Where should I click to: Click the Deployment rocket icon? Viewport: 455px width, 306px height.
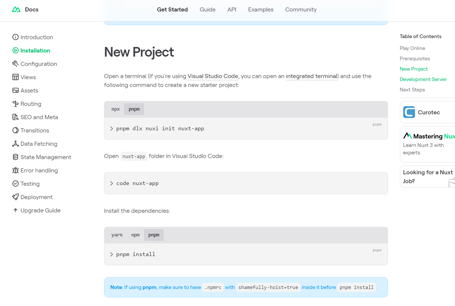[15, 197]
